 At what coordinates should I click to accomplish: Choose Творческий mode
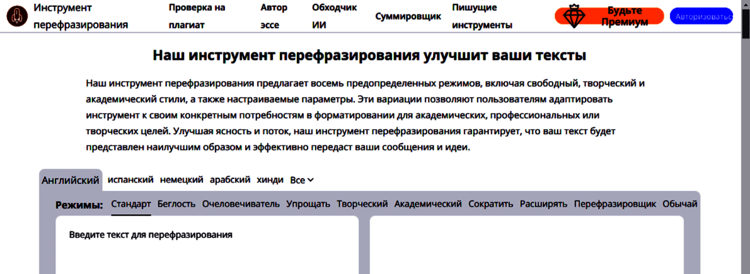coord(362,204)
